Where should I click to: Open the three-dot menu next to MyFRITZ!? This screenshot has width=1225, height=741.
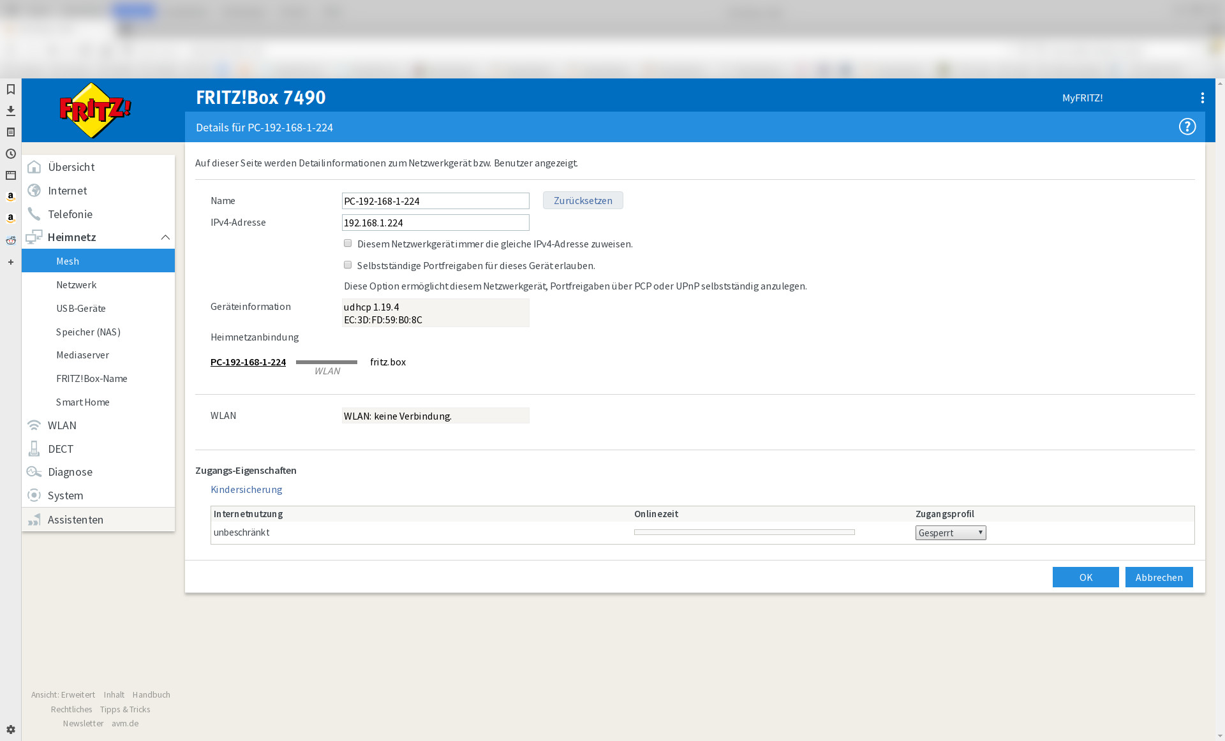coord(1202,98)
